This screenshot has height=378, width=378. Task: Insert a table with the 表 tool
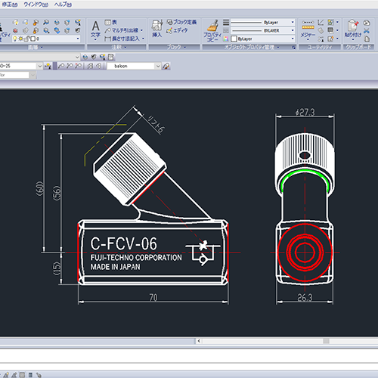pos(111,22)
